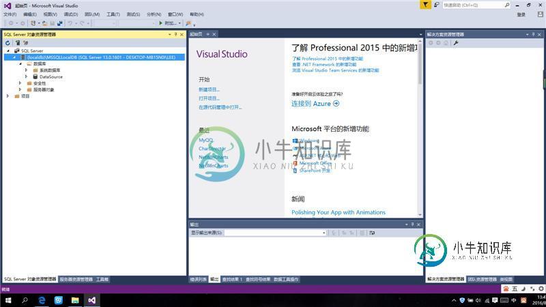Viewport: 546px width, 307px height.
Task: Click the account avatar icon beside 登录
Action: [x=540, y=14]
